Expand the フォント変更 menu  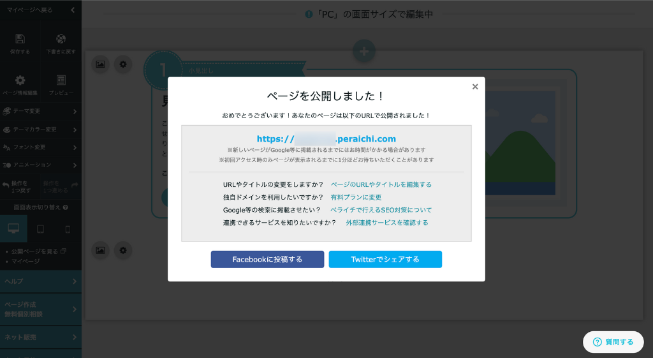tap(40, 147)
